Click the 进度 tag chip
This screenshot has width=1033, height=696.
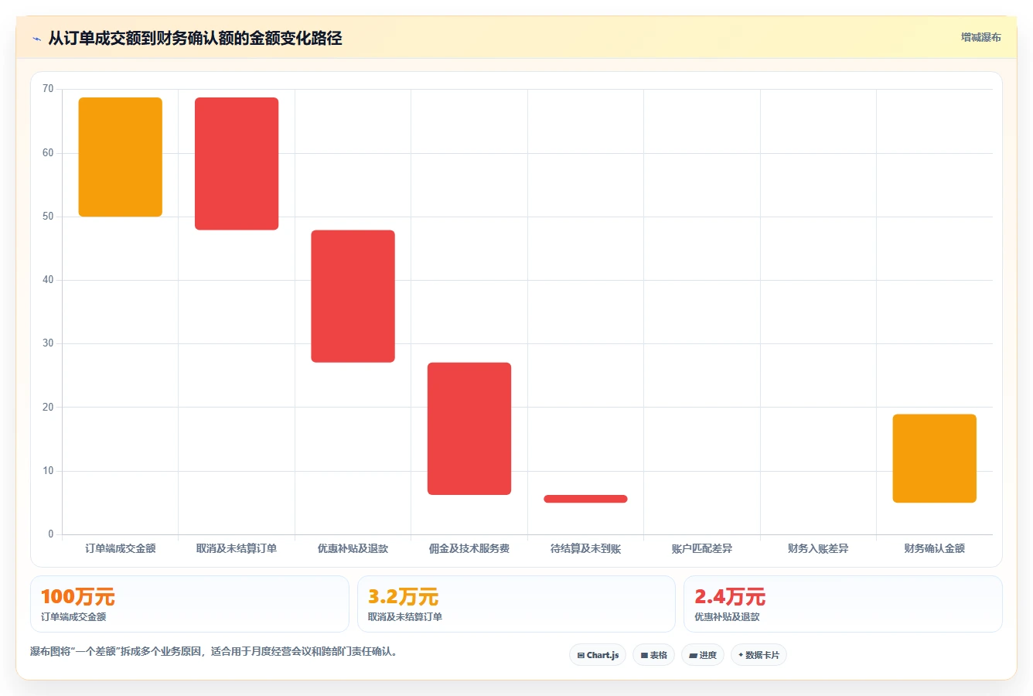(x=703, y=655)
